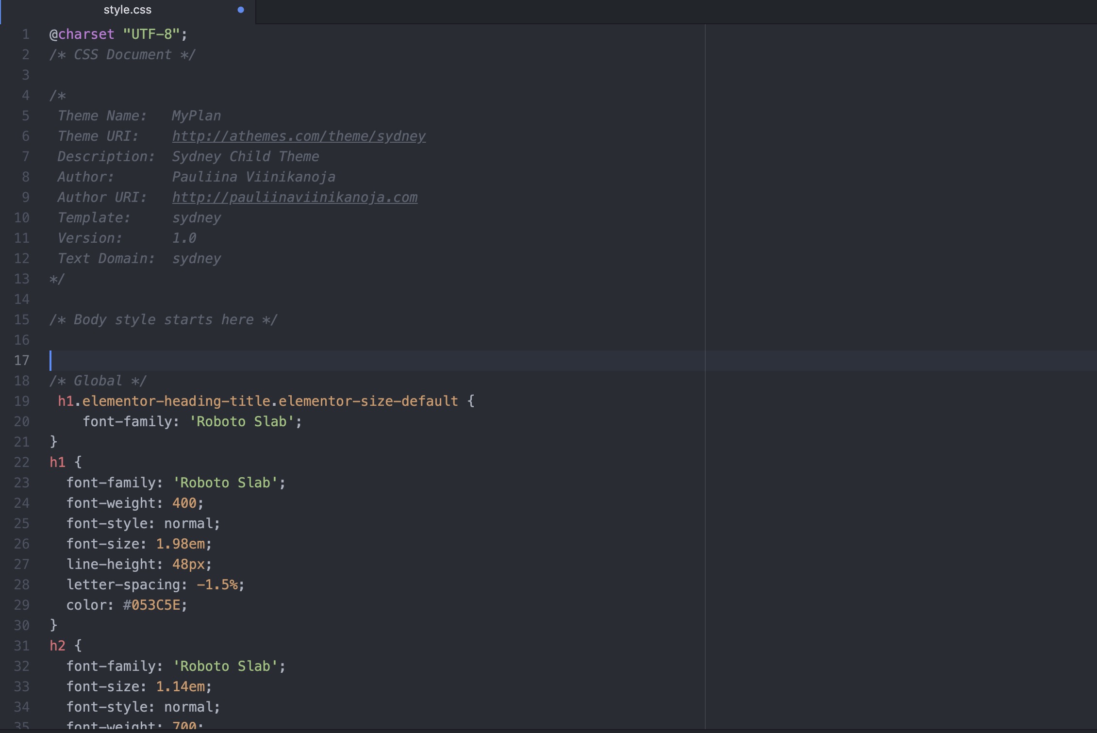Click line number 22 in gutter
This screenshot has width=1097, height=733.
(x=22, y=463)
